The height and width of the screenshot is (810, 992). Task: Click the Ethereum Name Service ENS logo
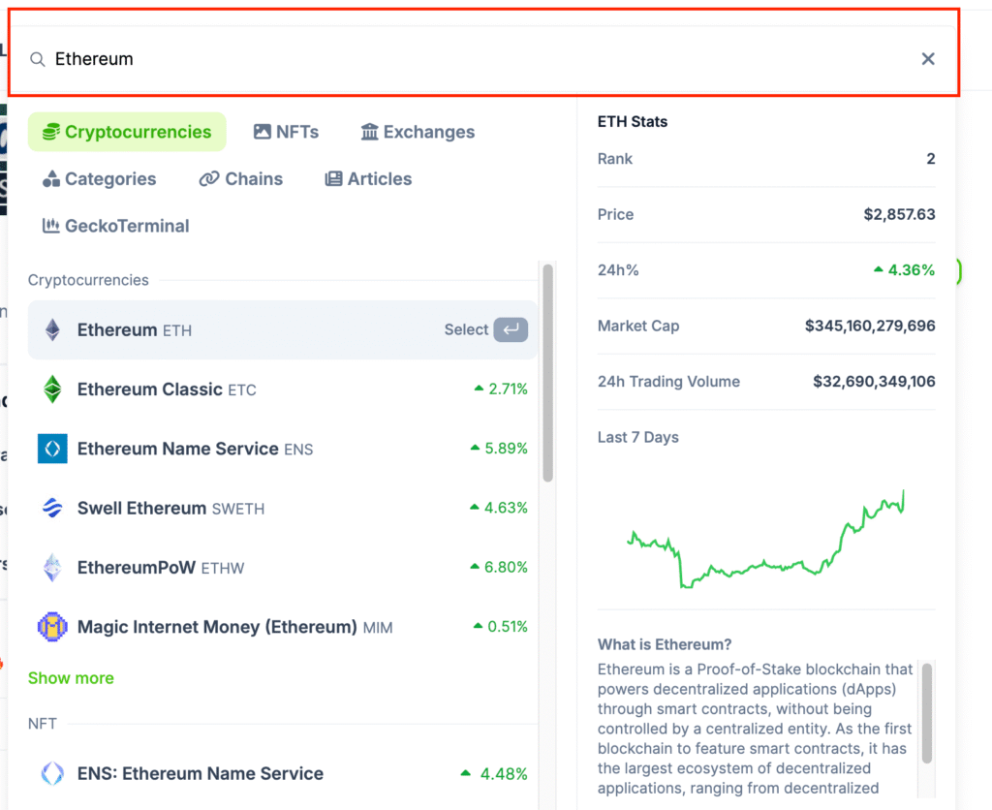coord(52,449)
